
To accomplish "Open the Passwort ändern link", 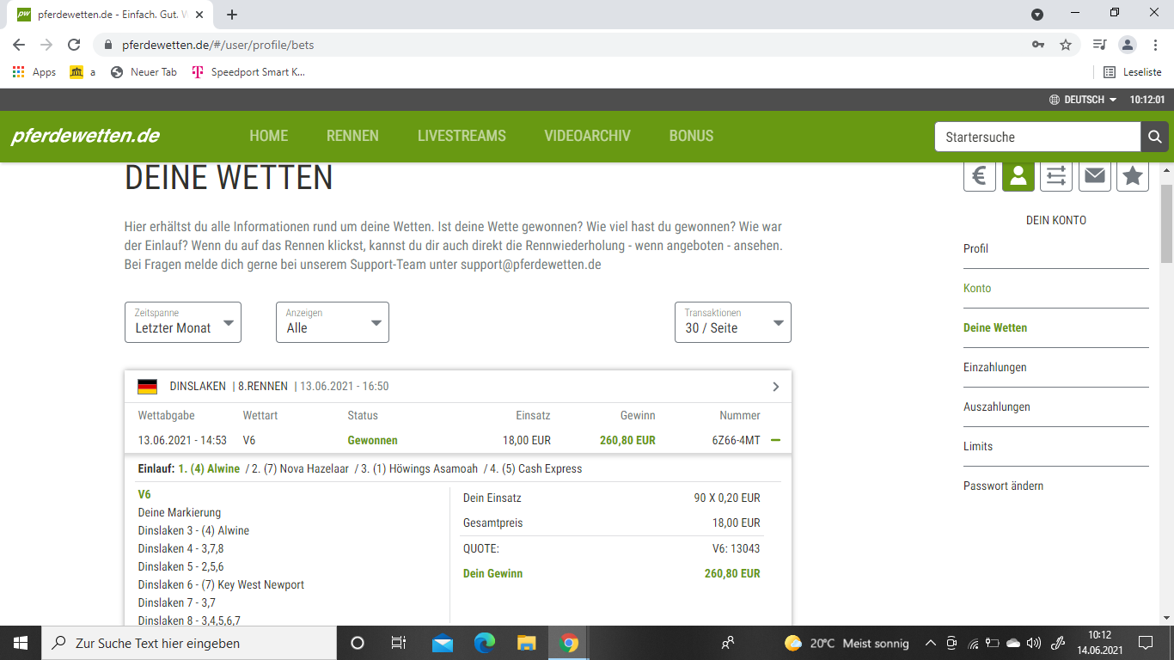I will (1004, 486).
